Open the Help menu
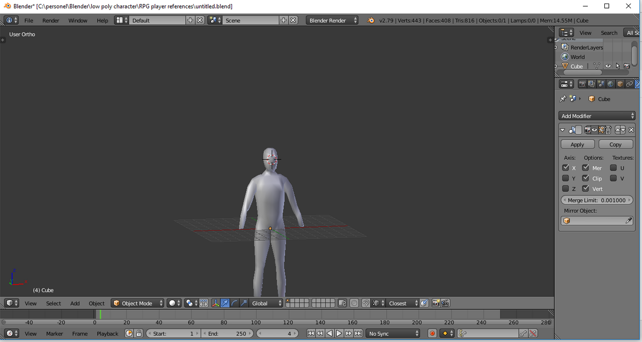 coord(102,21)
